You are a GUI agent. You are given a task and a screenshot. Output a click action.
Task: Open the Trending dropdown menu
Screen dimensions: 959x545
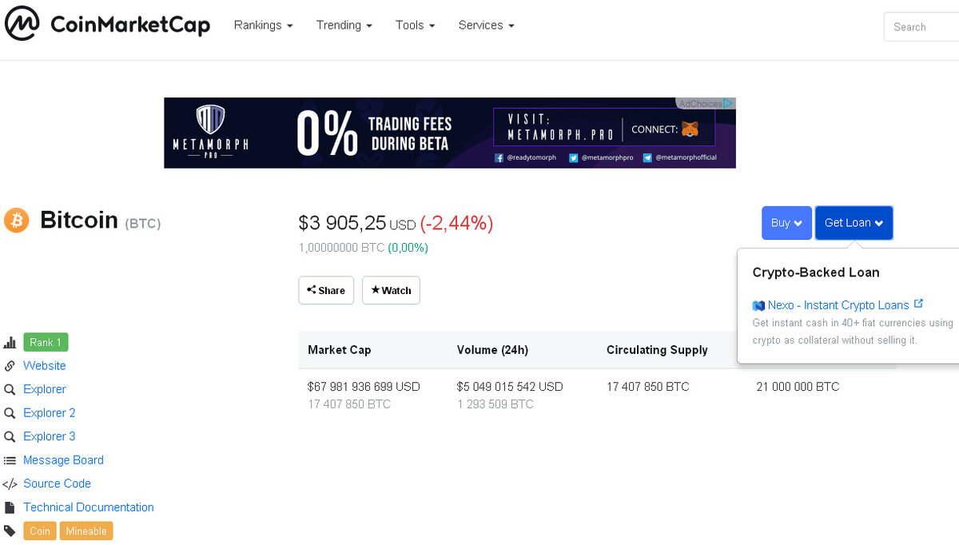point(344,26)
